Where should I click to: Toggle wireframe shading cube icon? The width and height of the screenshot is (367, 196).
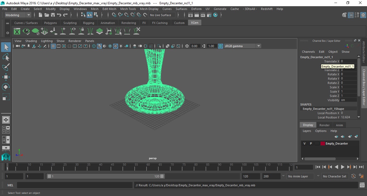pyautogui.click(x=94, y=46)
